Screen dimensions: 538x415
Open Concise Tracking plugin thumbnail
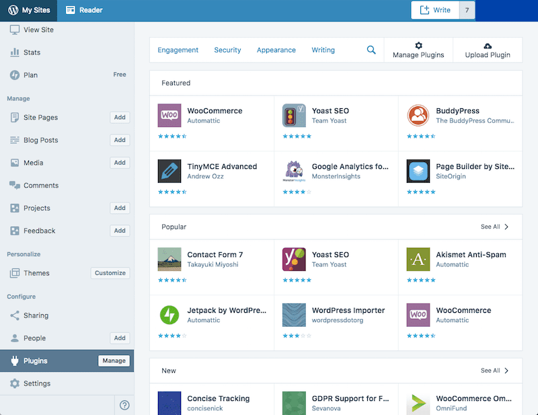tap(169, 403)
